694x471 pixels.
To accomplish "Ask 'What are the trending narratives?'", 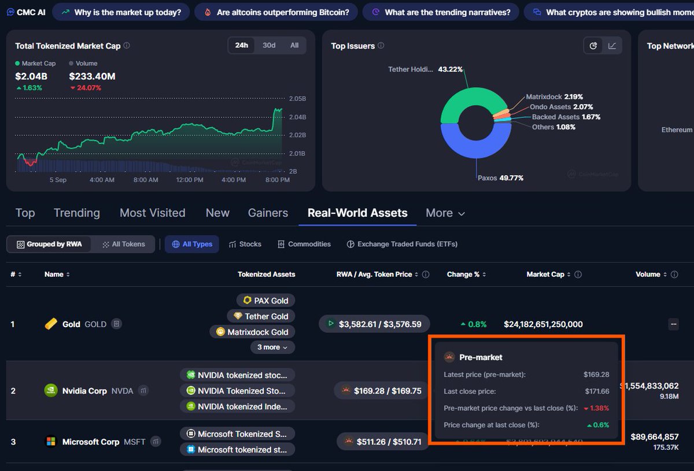I will coord(441,12).
